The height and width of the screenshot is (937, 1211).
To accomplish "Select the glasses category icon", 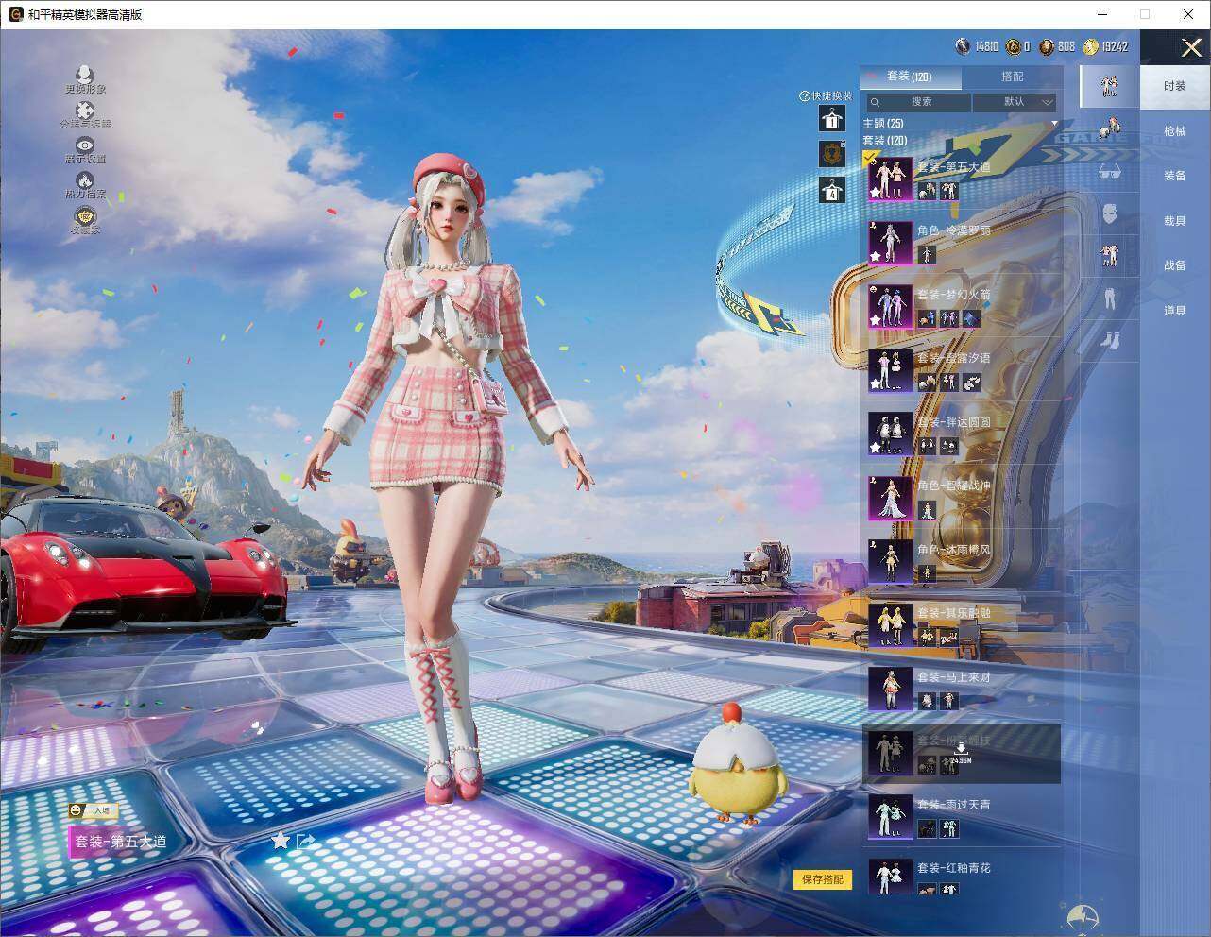I will tap(1109, 172).
